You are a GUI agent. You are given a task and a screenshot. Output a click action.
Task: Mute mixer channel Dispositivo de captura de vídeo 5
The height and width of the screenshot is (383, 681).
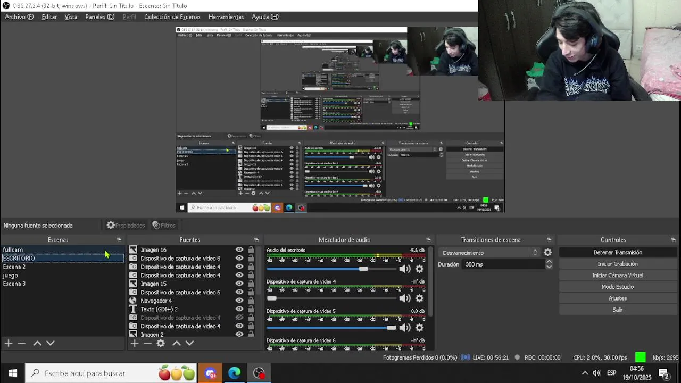[405, 328]
